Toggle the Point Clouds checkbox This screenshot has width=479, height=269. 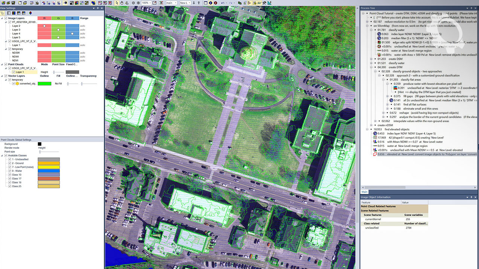pyautogui.click(x=6, y=64)
